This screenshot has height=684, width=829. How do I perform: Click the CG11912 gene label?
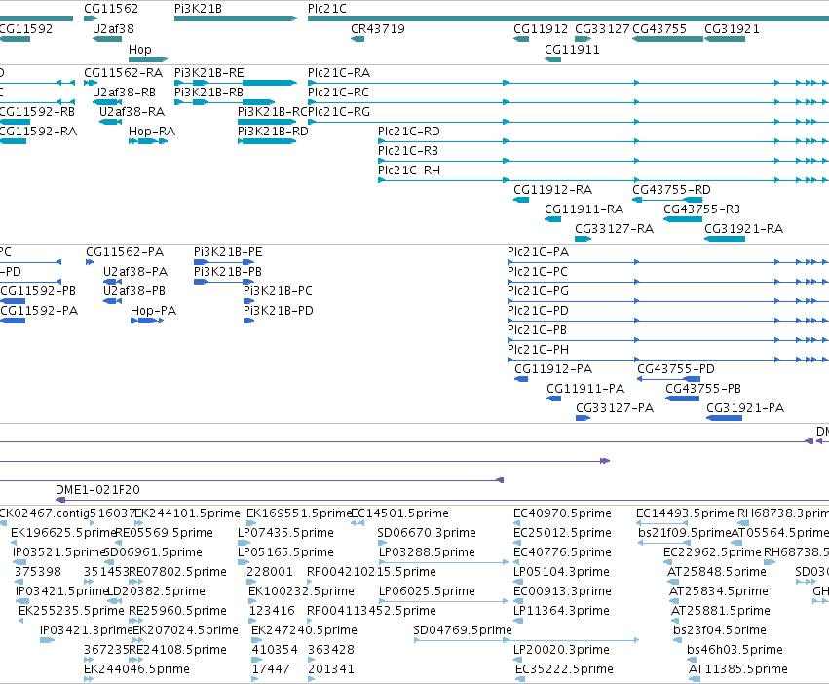click(541, 29)
